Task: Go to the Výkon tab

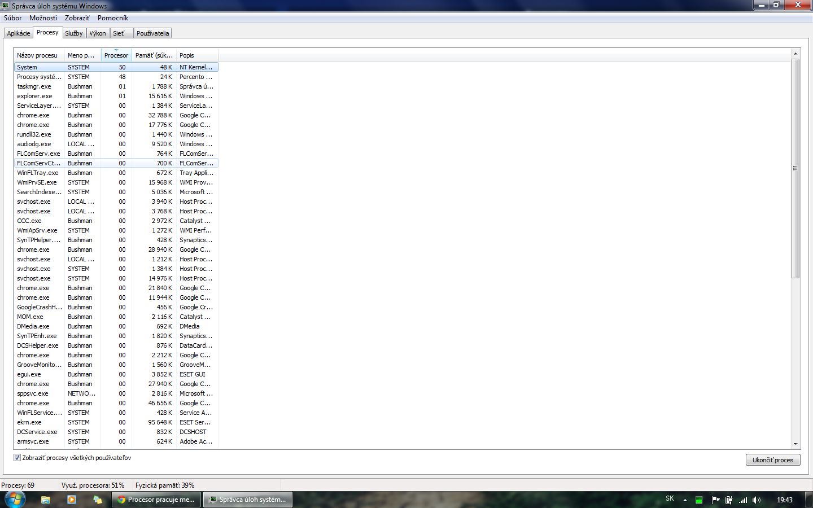Action: [x=98, y=33]
